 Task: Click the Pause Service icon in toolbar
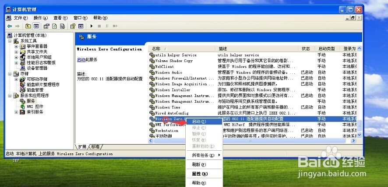click(107, 26)
